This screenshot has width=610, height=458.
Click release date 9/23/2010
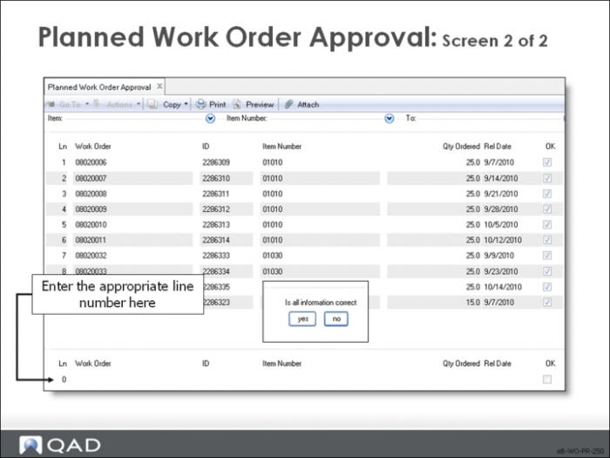[x=501, y=271]
